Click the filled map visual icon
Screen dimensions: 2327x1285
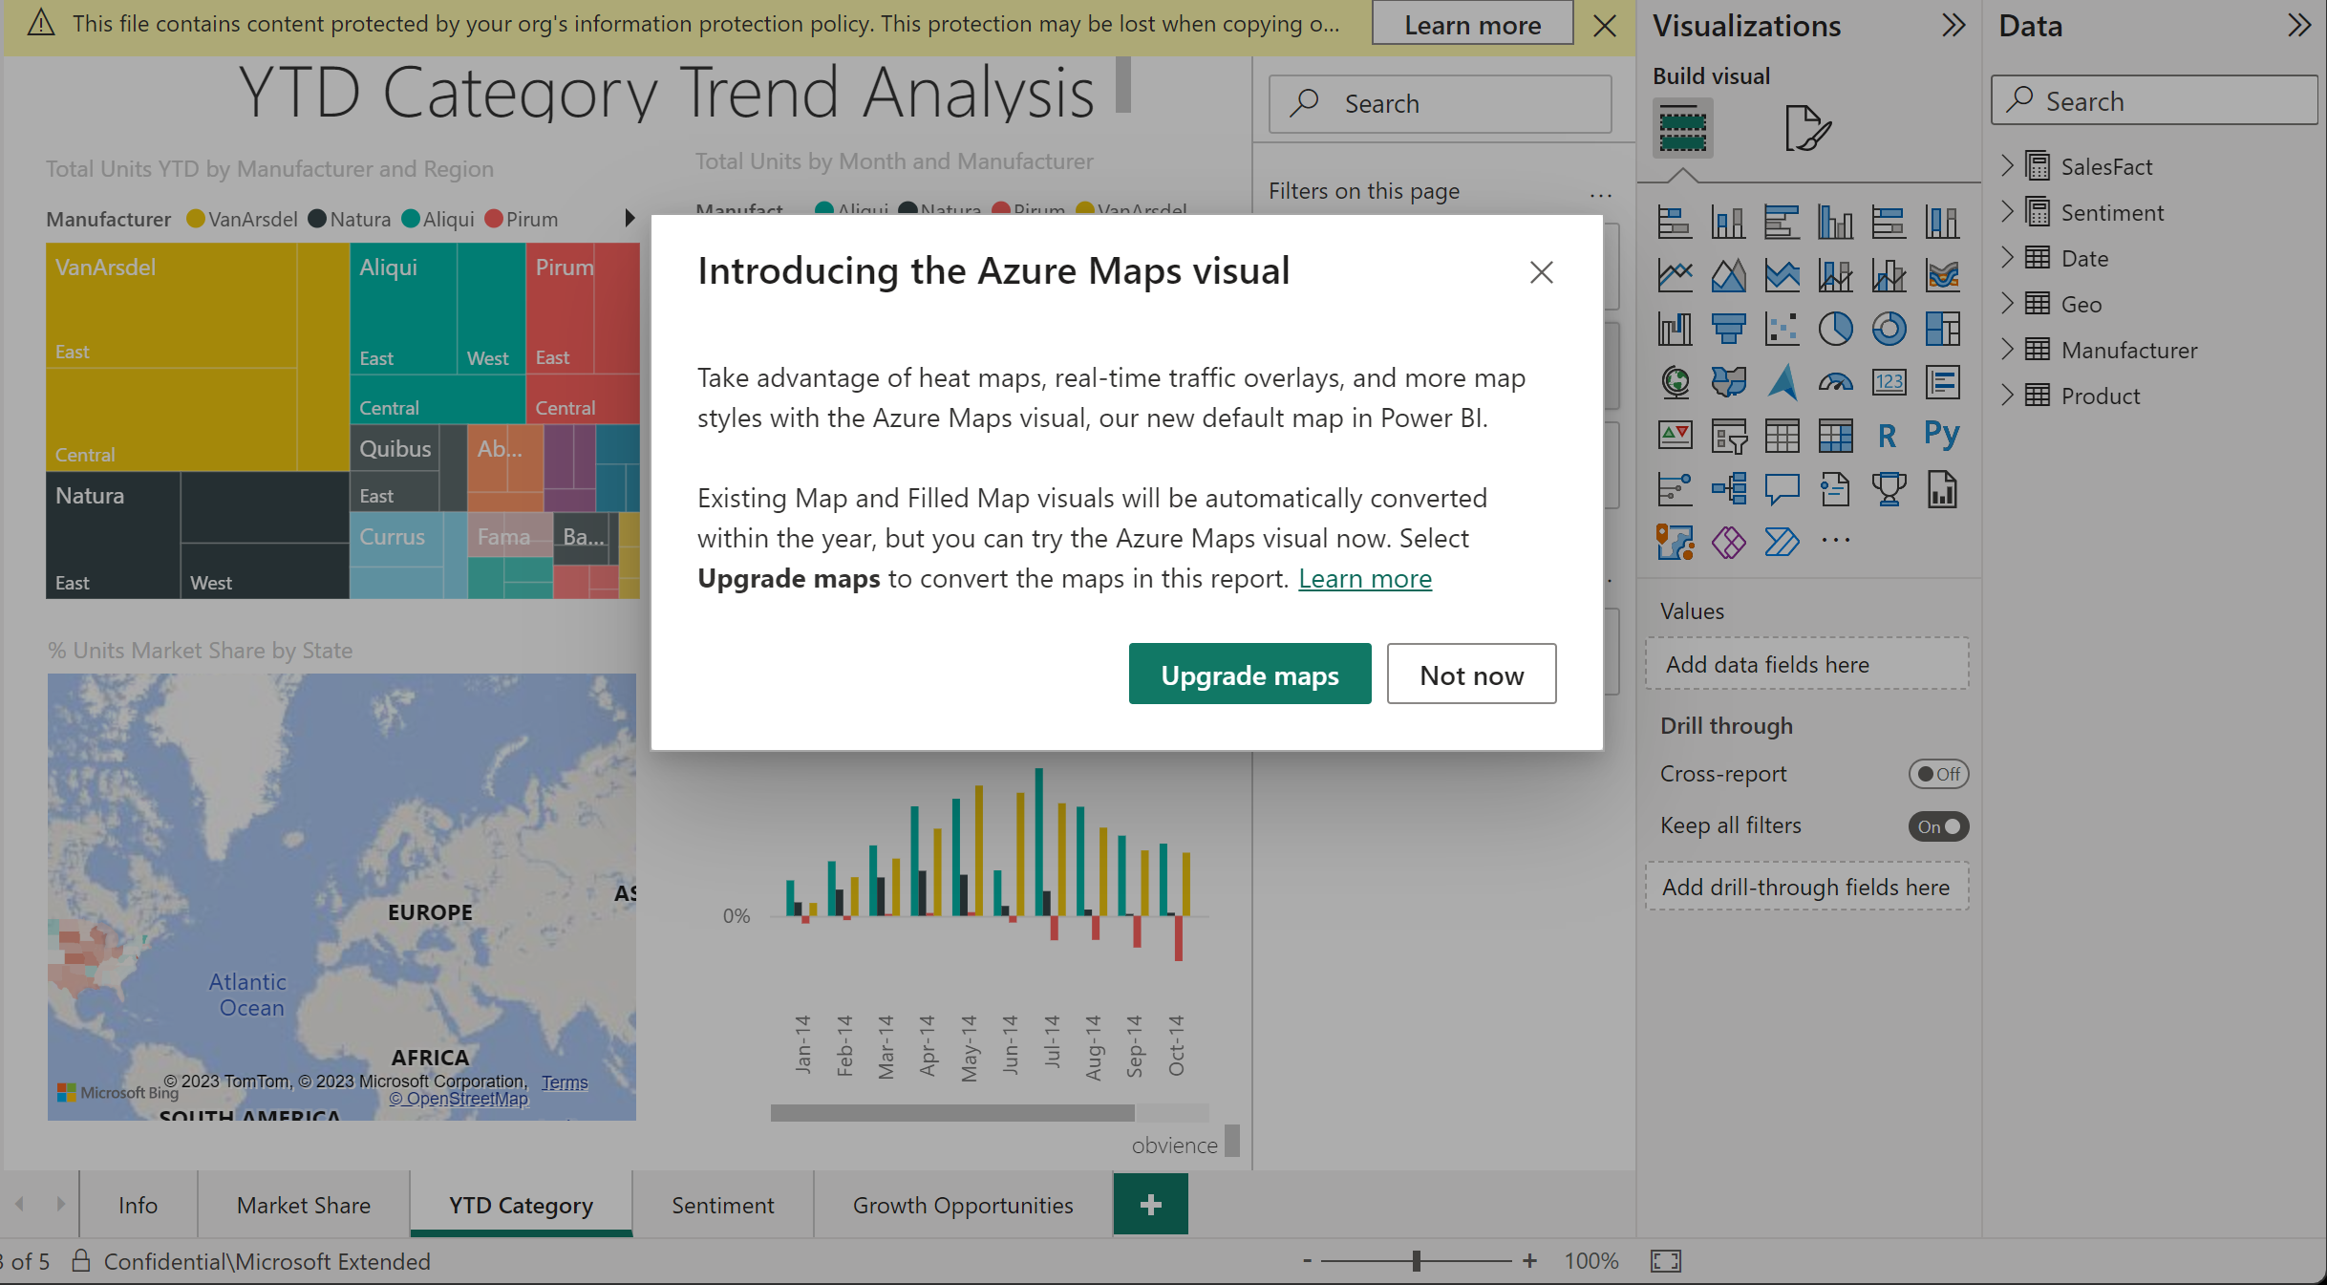coord(1726,381)
